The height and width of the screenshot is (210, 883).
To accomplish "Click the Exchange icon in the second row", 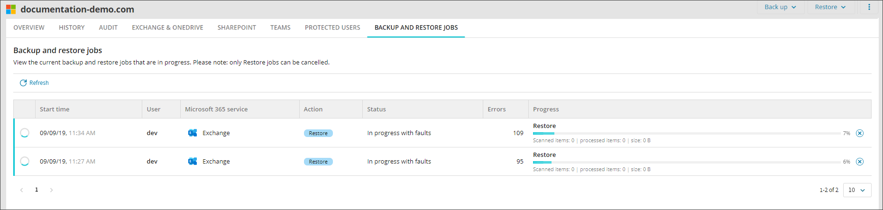I will coord(193,161).
